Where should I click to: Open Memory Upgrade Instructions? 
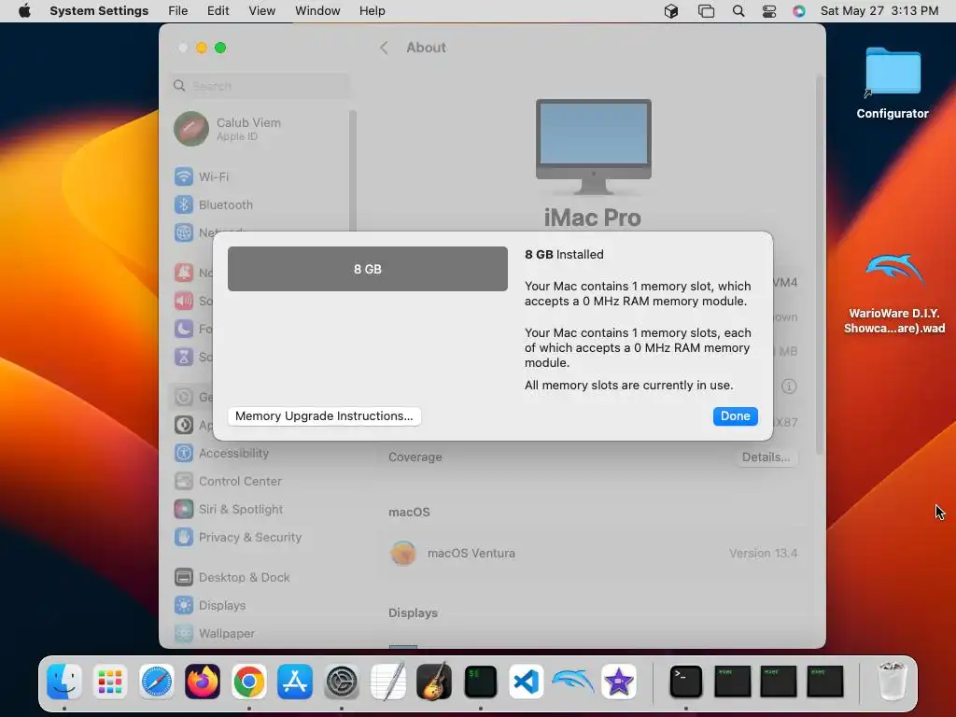click(324, 415)
